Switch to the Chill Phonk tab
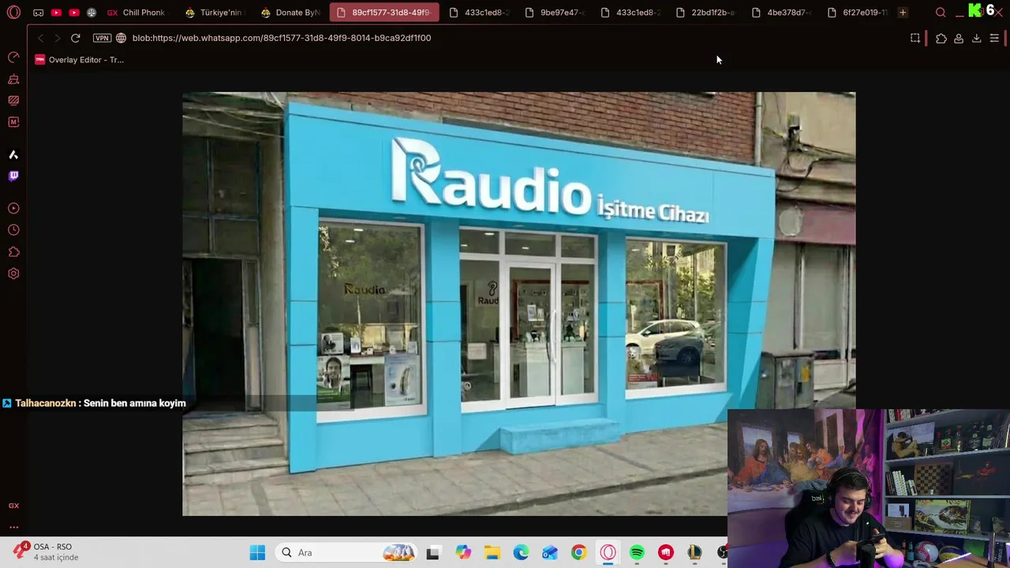The width and height of the screenshot is (1010, 568). tap(136, 13)
